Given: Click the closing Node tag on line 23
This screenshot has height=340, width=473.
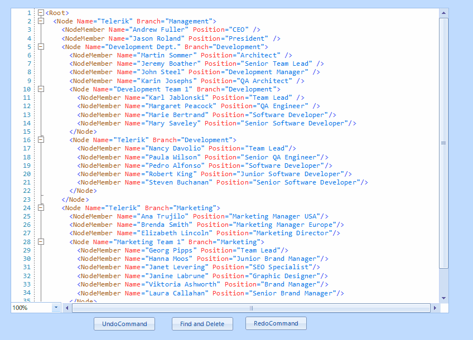Looking at the screenshot, I should 75,200.
